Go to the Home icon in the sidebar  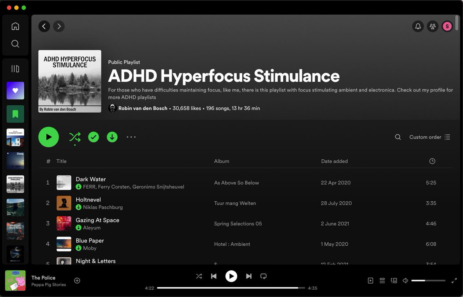tap(15, 26)
